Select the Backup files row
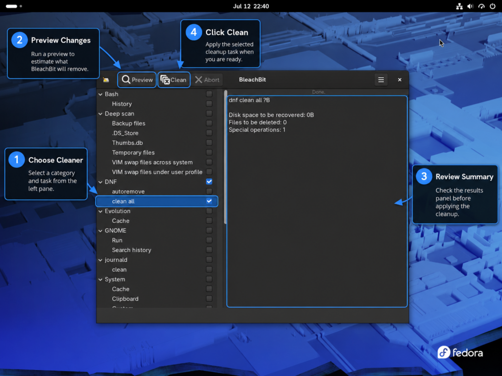This screenshot has height=376, width=502. click(156, 123)
